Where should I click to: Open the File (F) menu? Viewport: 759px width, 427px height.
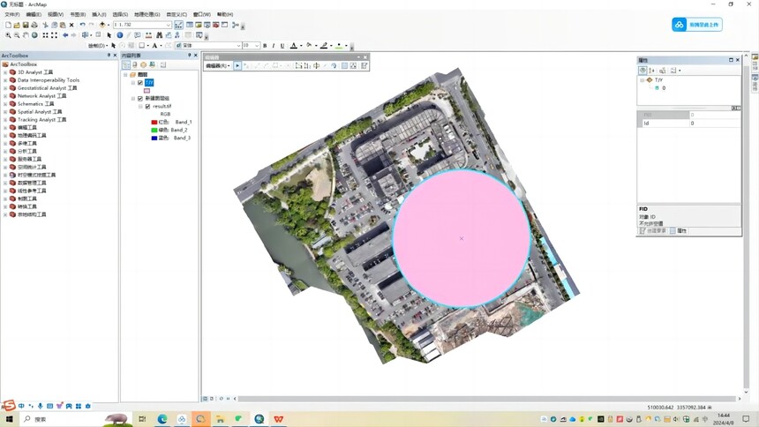pyautogui.click(x=12, y=14)
